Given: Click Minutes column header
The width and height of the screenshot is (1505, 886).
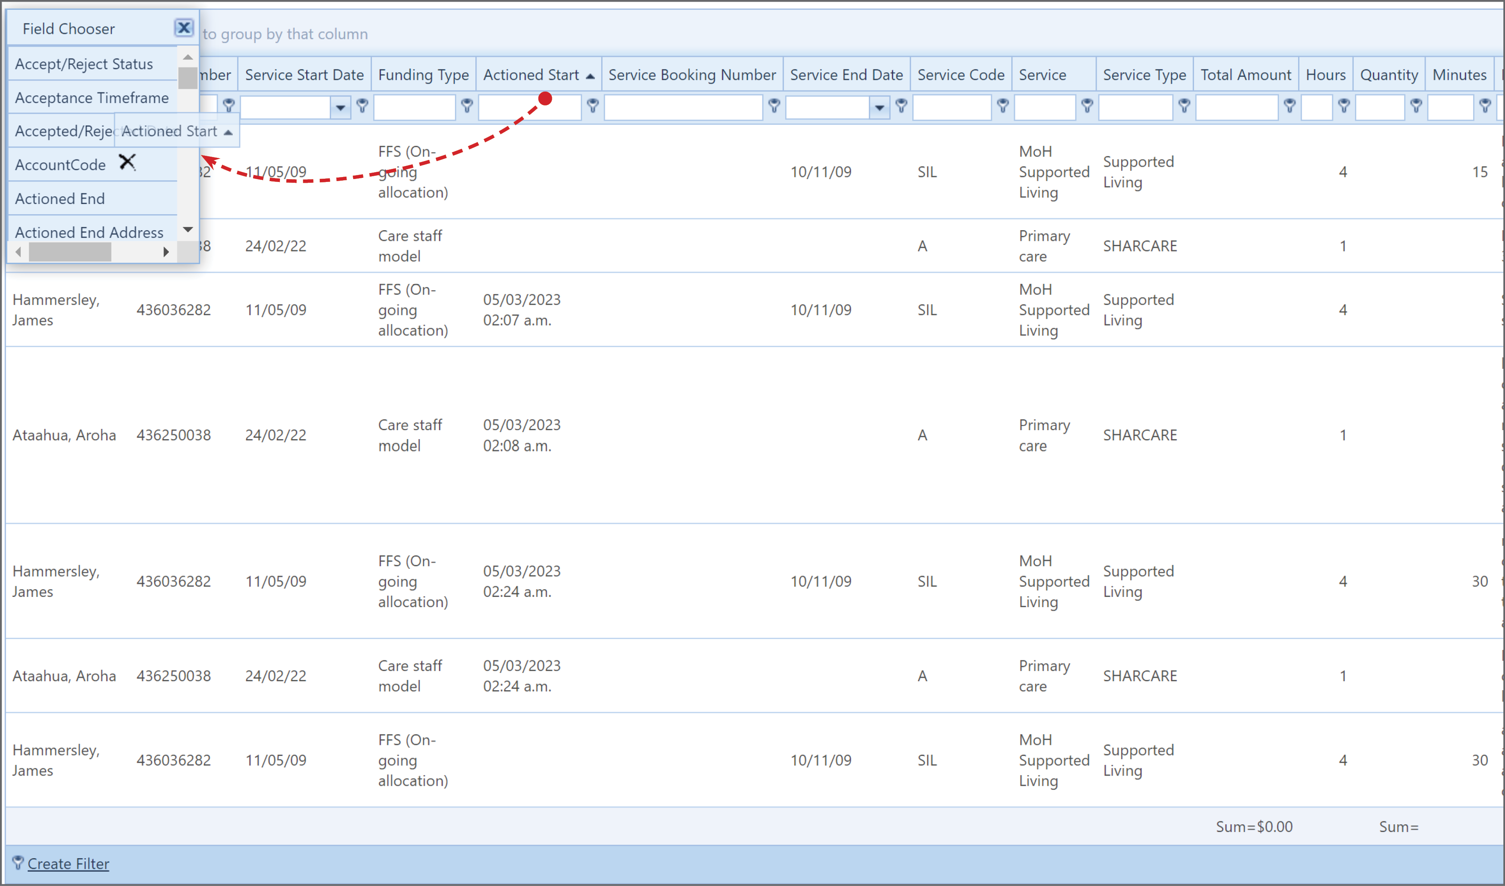Looking at the screenshot, I should point(1460,75).
